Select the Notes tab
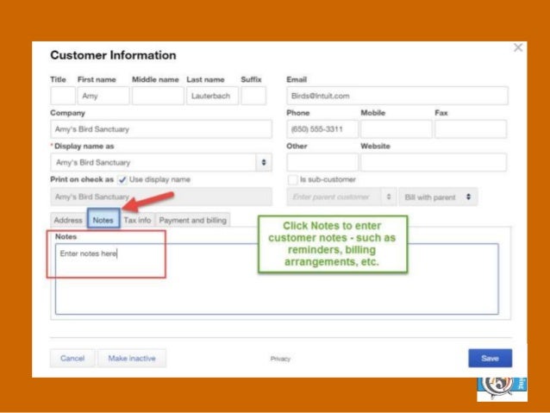 point(103,220)
